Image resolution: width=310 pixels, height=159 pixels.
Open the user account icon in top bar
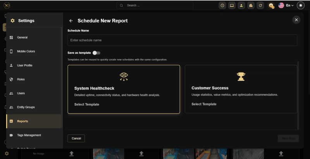click(241, 5)
